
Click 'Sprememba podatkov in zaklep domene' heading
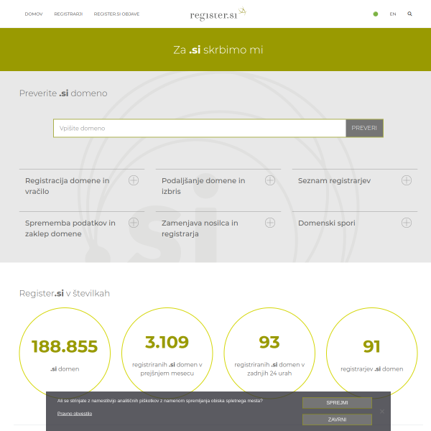pos(70,228)
